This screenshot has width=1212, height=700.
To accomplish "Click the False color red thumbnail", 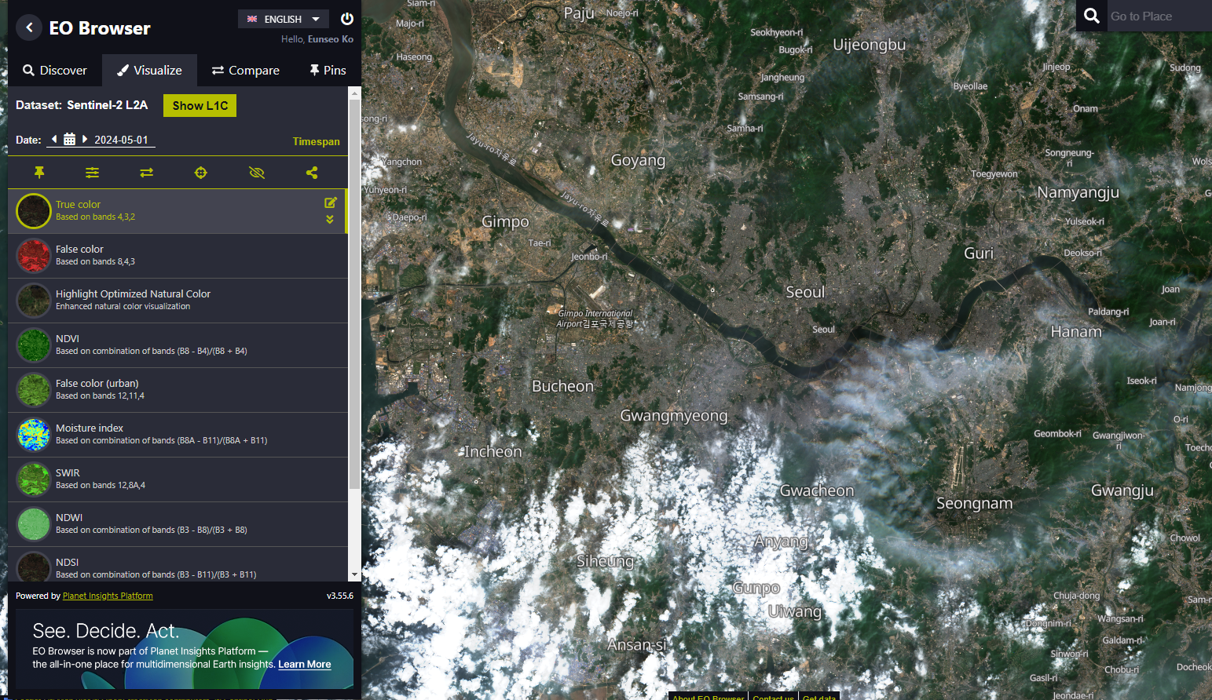I will 34,256.
